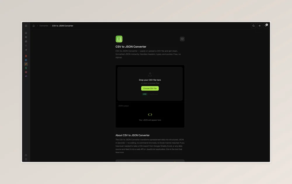This screenshot has height=184, width=292.
Task: Open the grid categories sidebar icon
Action: [x=26, y=37]
